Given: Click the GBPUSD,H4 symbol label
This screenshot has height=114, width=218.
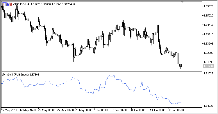Looking at the screenshot, I should point(21,4).
